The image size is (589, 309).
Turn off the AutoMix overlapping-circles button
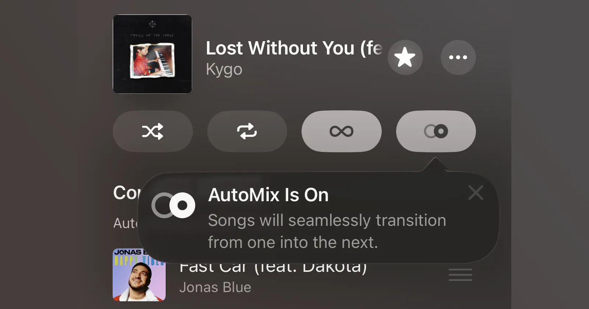coord(436,131)
